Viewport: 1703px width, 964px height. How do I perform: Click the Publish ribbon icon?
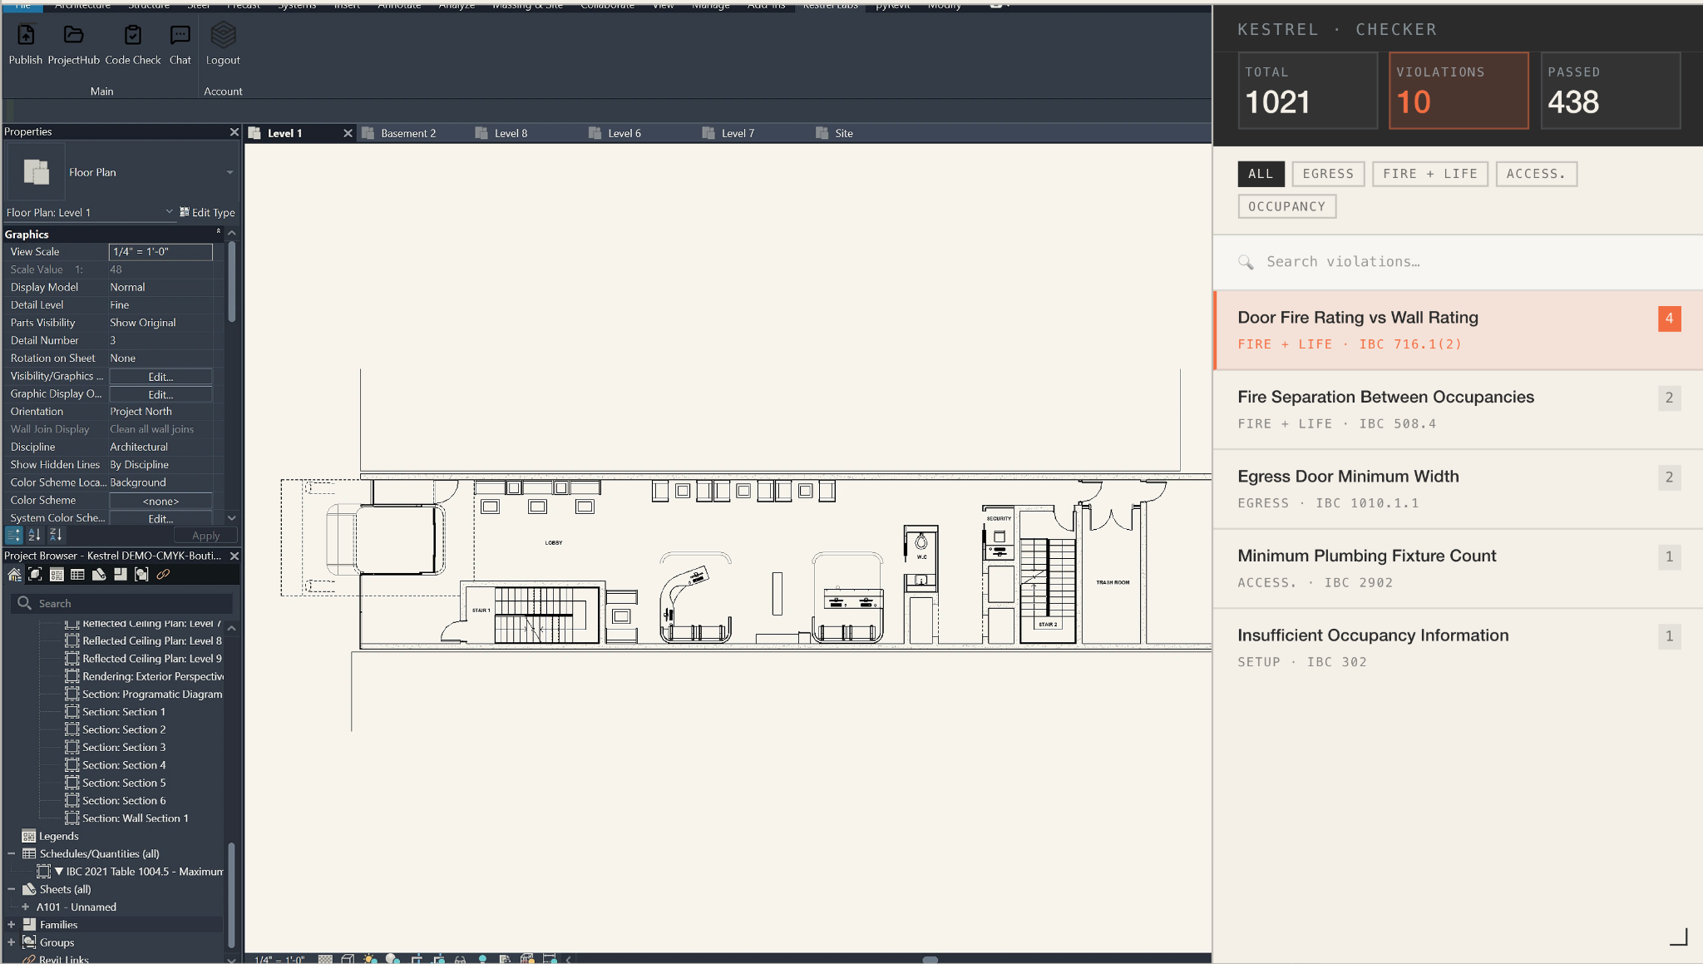26,35
